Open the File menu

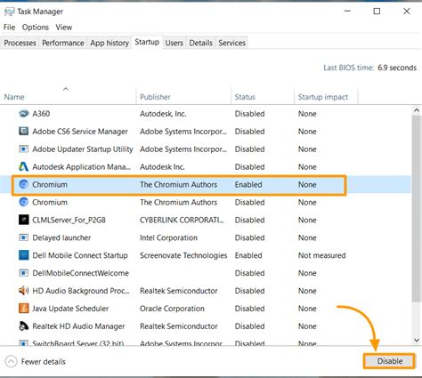9,28
